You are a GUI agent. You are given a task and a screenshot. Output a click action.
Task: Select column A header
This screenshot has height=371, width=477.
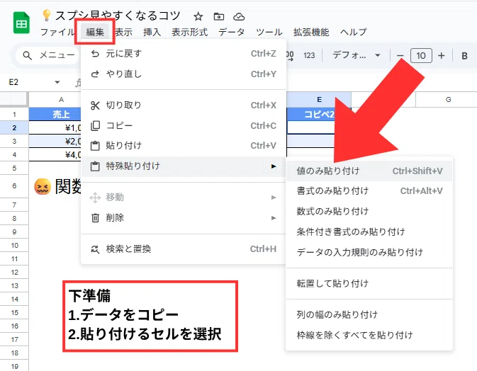[55, 100]
